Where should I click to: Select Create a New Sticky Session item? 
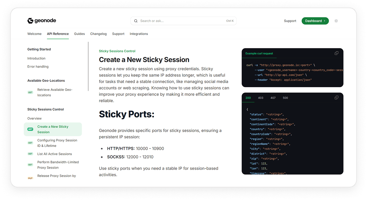[53, 129]
